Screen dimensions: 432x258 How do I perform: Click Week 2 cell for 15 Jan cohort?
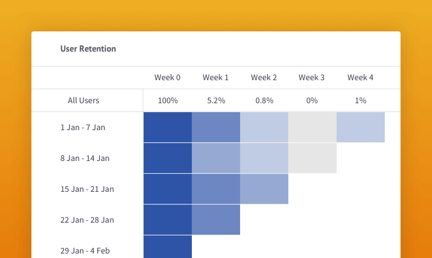click(264, 189)
